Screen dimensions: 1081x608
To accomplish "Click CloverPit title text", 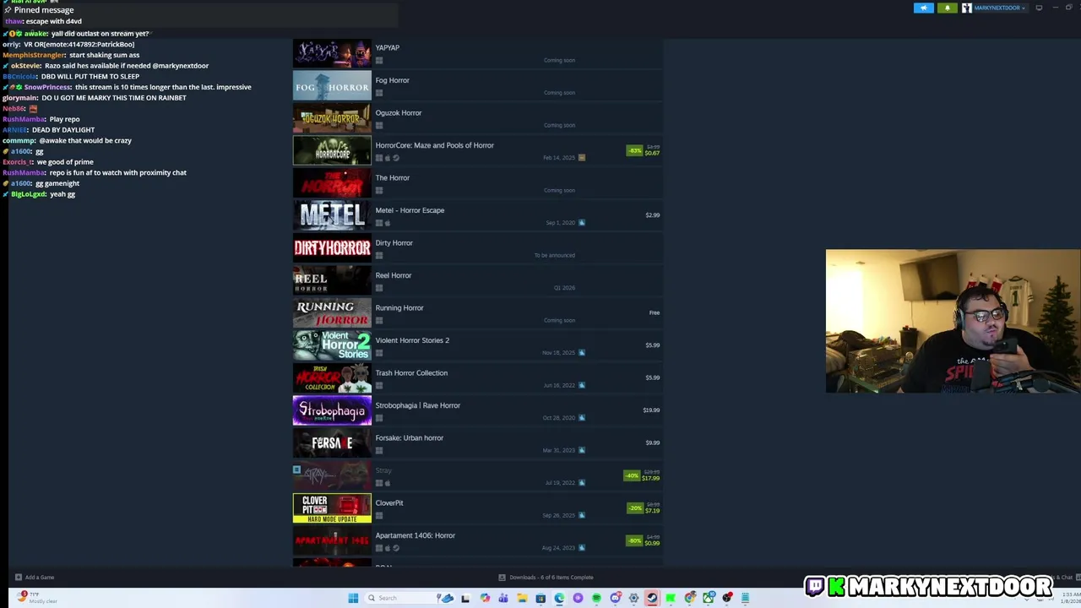I will click(389, 503).
